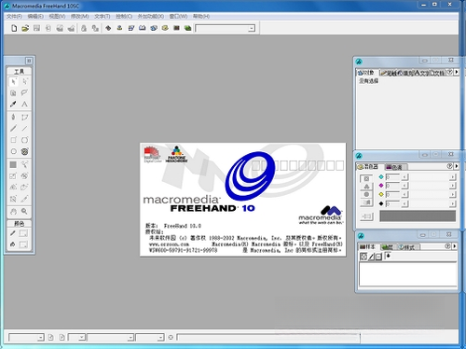Open the 窗口(W) menu
Screen dimensions: 466x349
point(178,16)
